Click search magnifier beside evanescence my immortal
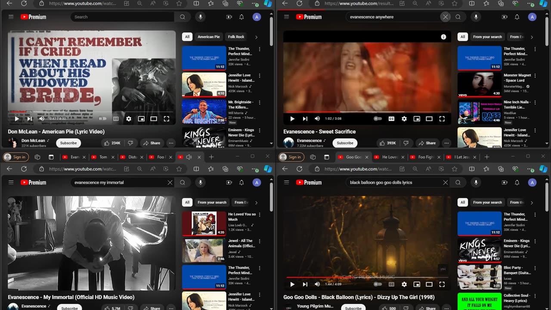 [x=183, y=183]
